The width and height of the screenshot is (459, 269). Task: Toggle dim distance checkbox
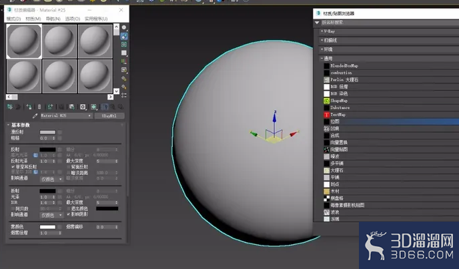pos(69,173)
